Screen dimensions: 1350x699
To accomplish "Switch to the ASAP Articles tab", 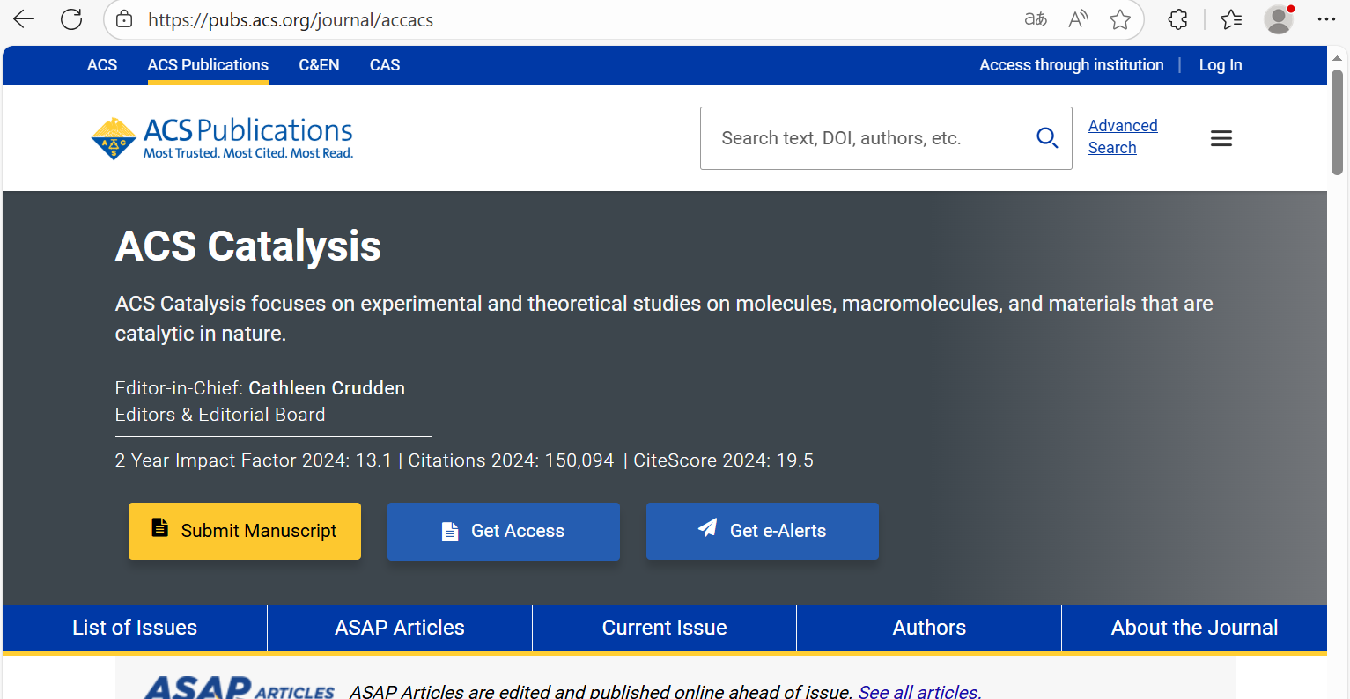I will [x=400, y=628].
